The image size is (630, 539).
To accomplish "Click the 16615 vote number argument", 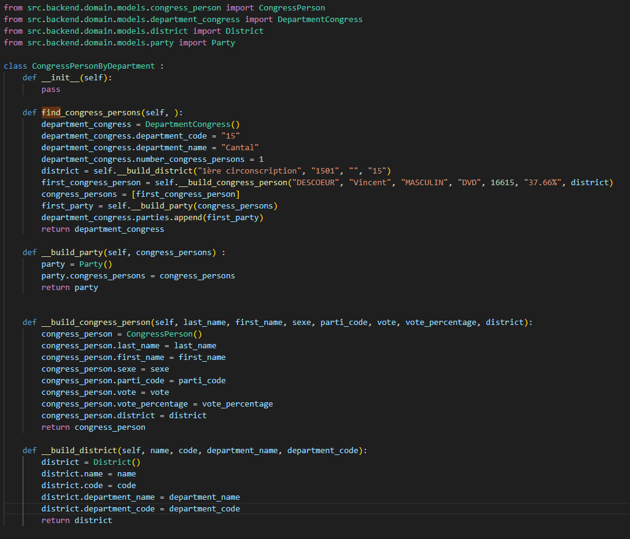I will (x=504, y=183).
